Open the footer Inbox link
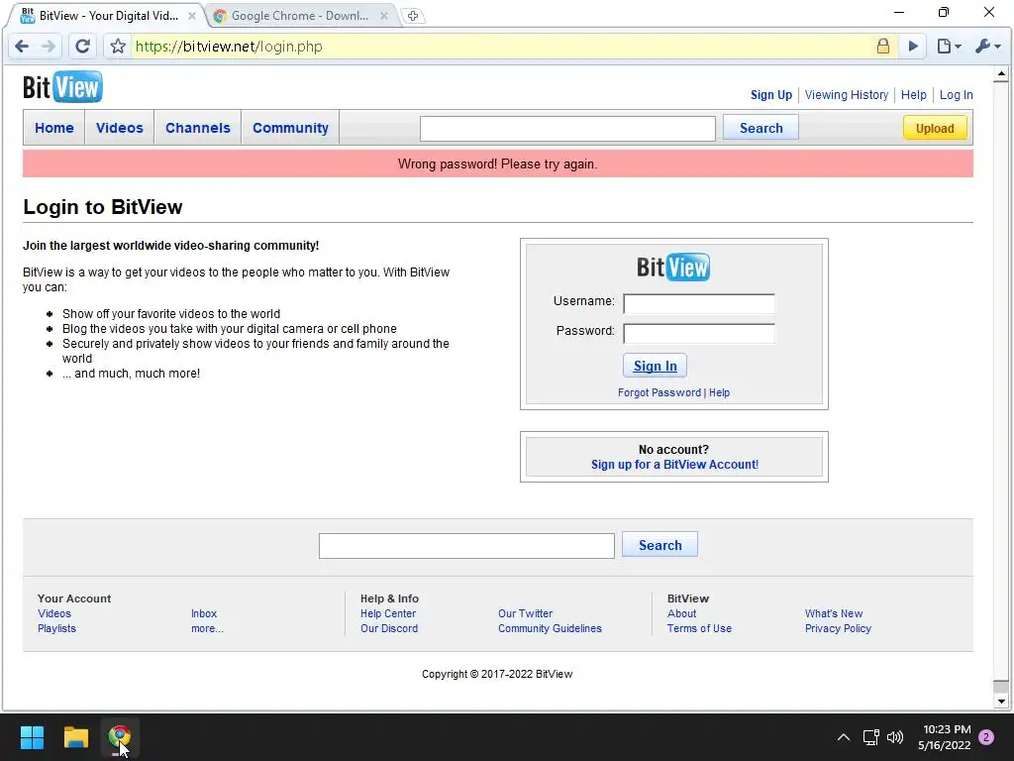 (x=204, y=612)
